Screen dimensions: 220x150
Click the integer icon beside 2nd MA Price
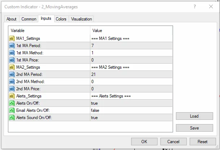12,89
